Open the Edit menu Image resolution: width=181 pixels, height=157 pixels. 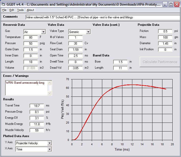click(12, 10)
